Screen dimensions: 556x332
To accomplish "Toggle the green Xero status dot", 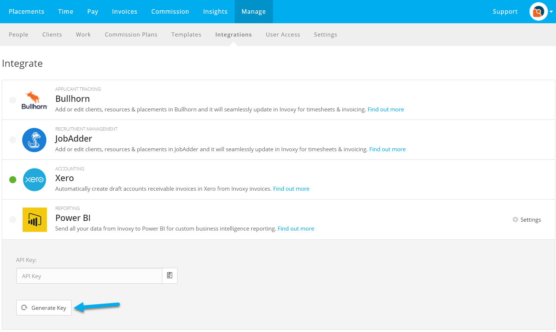I will tap(13, 180).
